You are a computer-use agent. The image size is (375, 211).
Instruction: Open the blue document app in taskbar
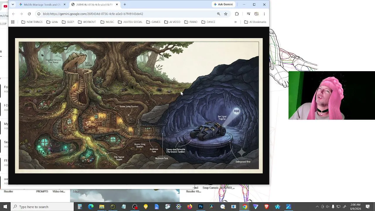click(157, 207)
